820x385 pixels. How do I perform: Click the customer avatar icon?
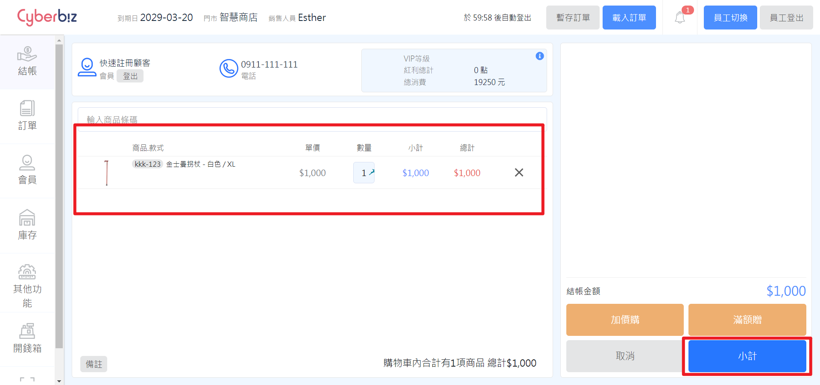click(x=87, y=68)
